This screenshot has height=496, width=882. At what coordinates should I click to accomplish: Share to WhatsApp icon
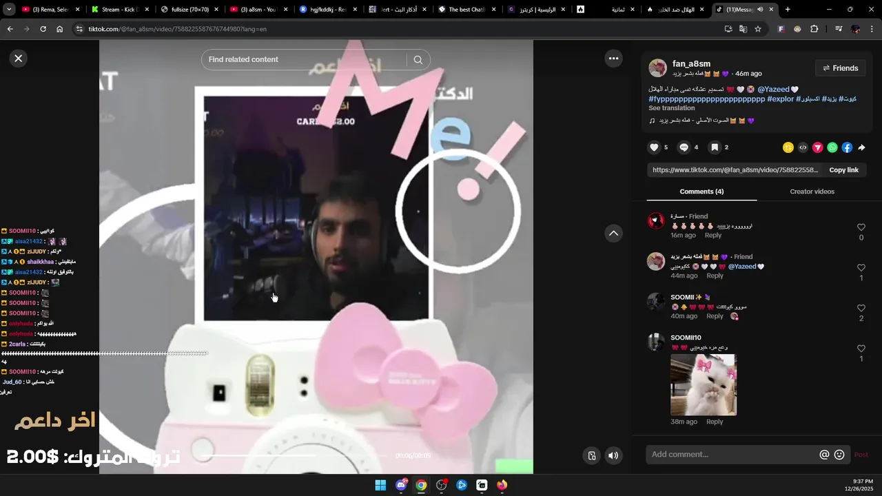(x=832, y=147)
